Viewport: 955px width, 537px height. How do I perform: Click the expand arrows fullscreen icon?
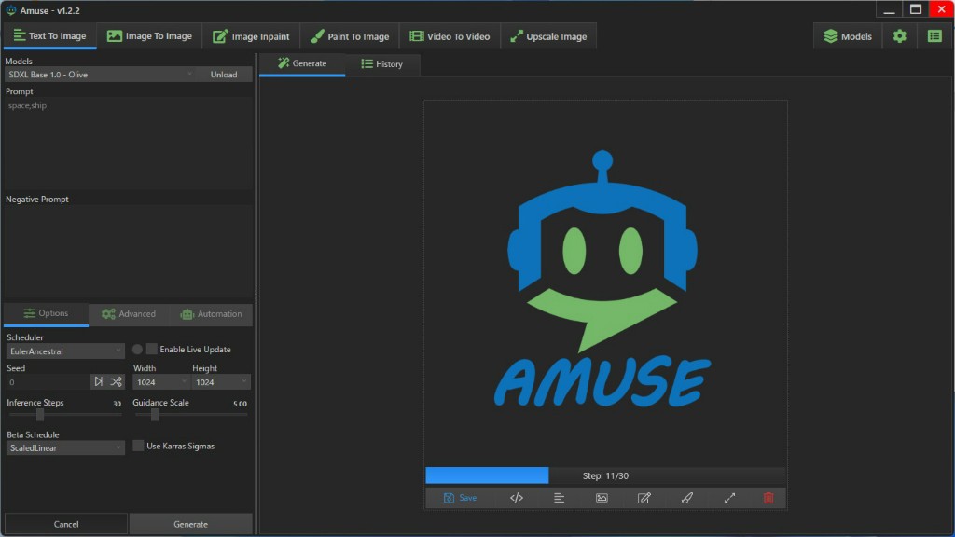tap(729, 498)
